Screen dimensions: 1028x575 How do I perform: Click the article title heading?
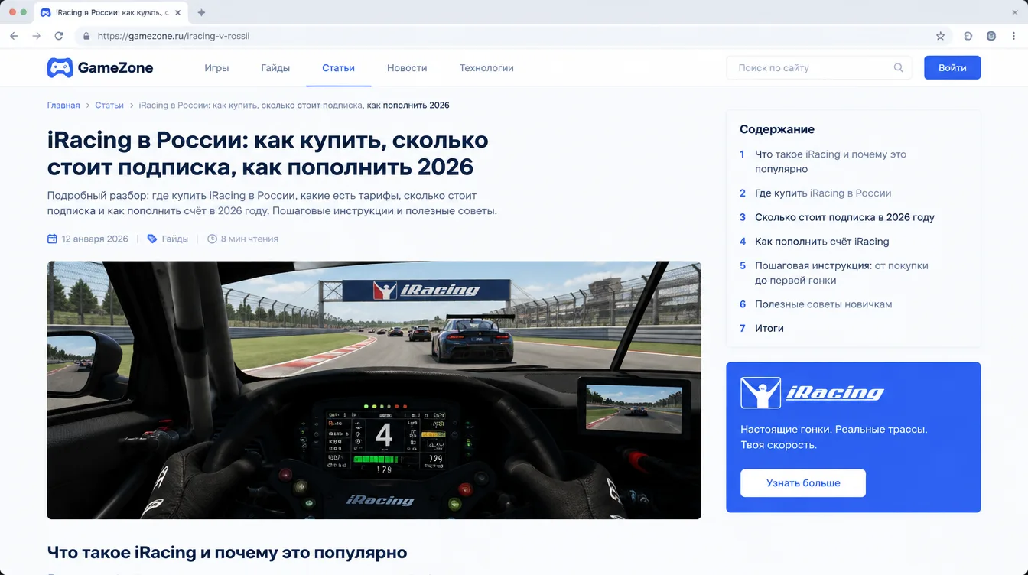click(268, 154)
